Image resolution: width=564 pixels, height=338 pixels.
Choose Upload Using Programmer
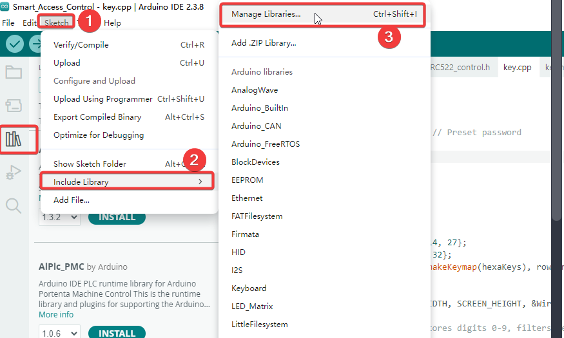[129, 99]
